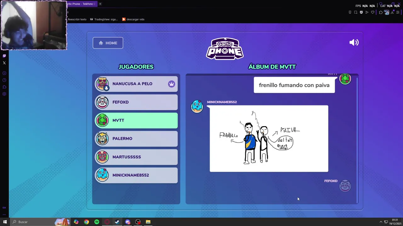Open the easy setup sliders icon
This screenshot has height=226, width=403.
coord(398,12)
